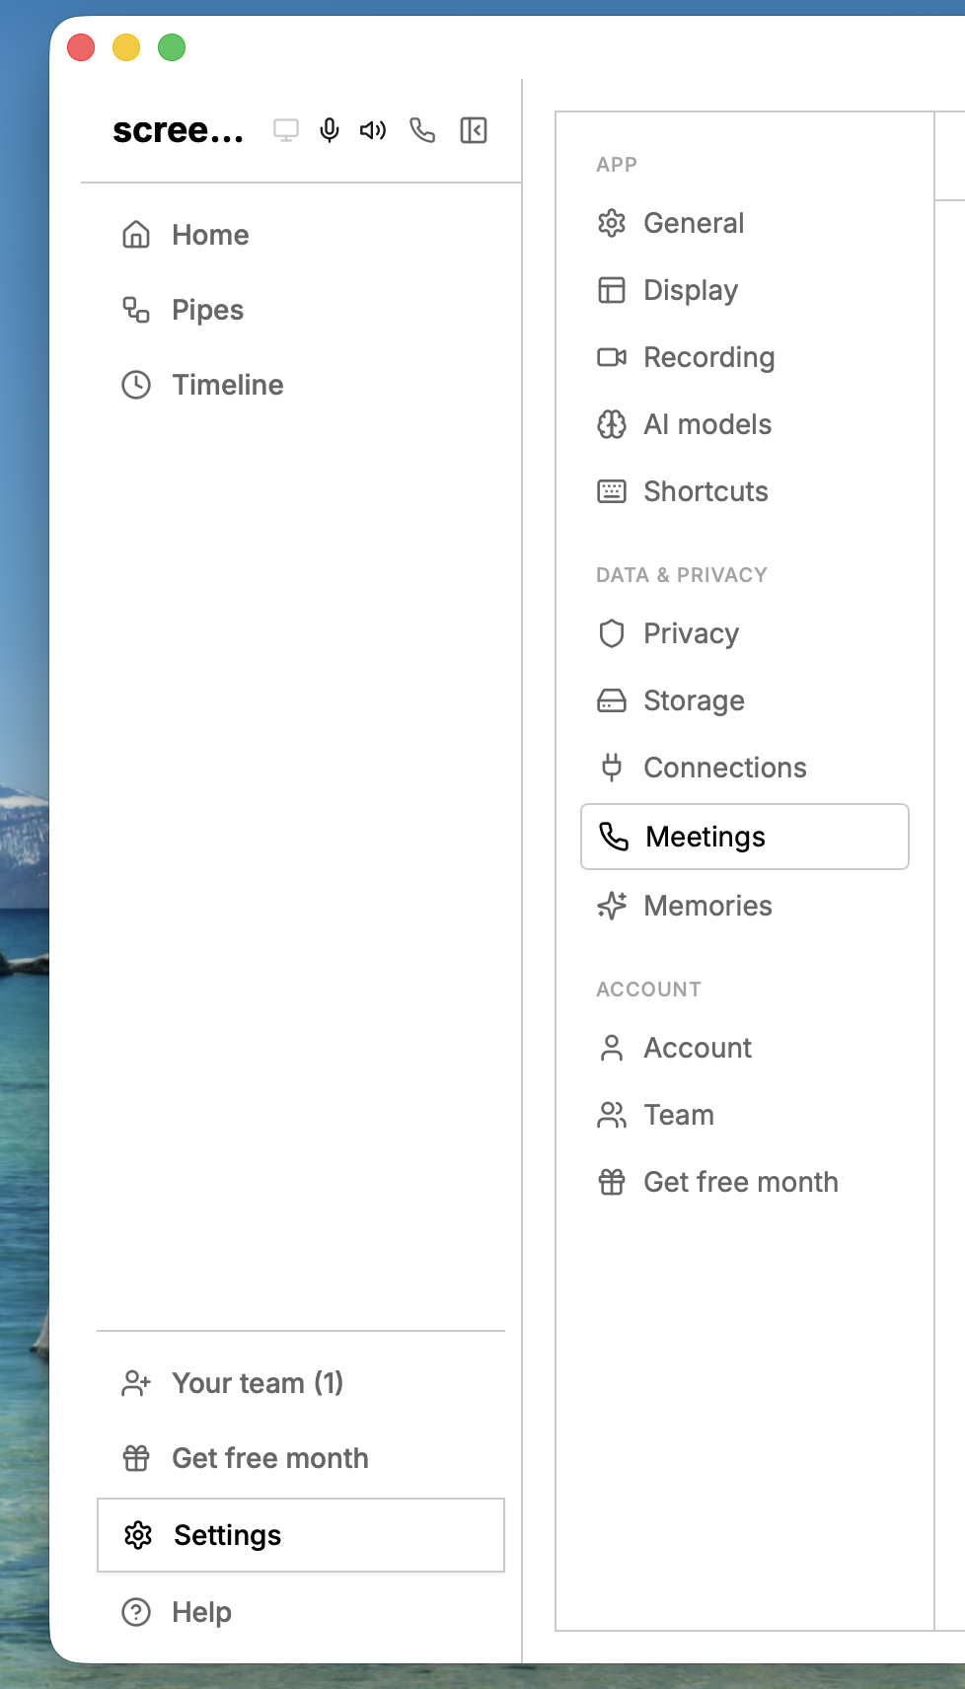
Task: Click the phone icon in header
Action: [x=422, y=130]
